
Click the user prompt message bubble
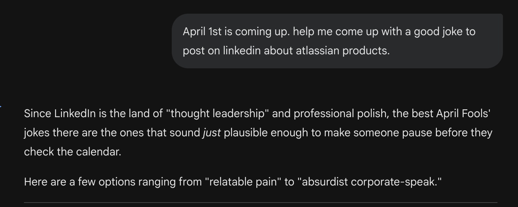337,41
